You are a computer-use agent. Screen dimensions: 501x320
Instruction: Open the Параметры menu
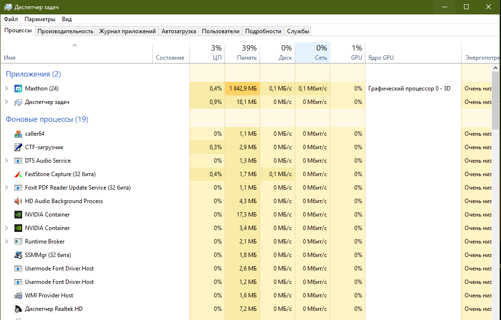pos(40,19)
